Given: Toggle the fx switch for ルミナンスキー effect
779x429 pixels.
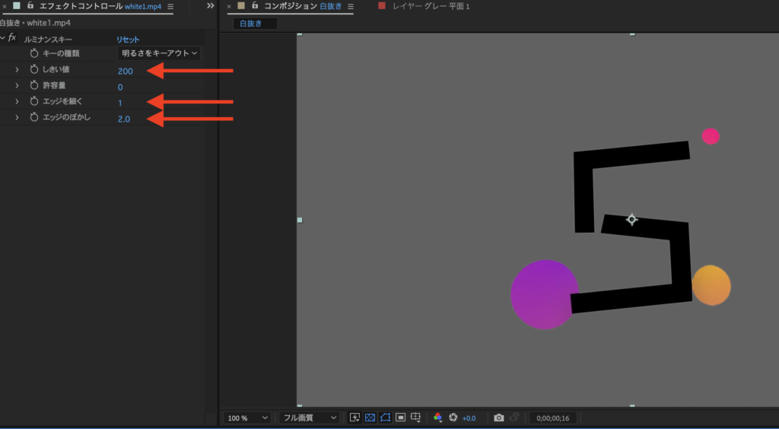Looking at the screenshot, I should (x=12, y=38).
